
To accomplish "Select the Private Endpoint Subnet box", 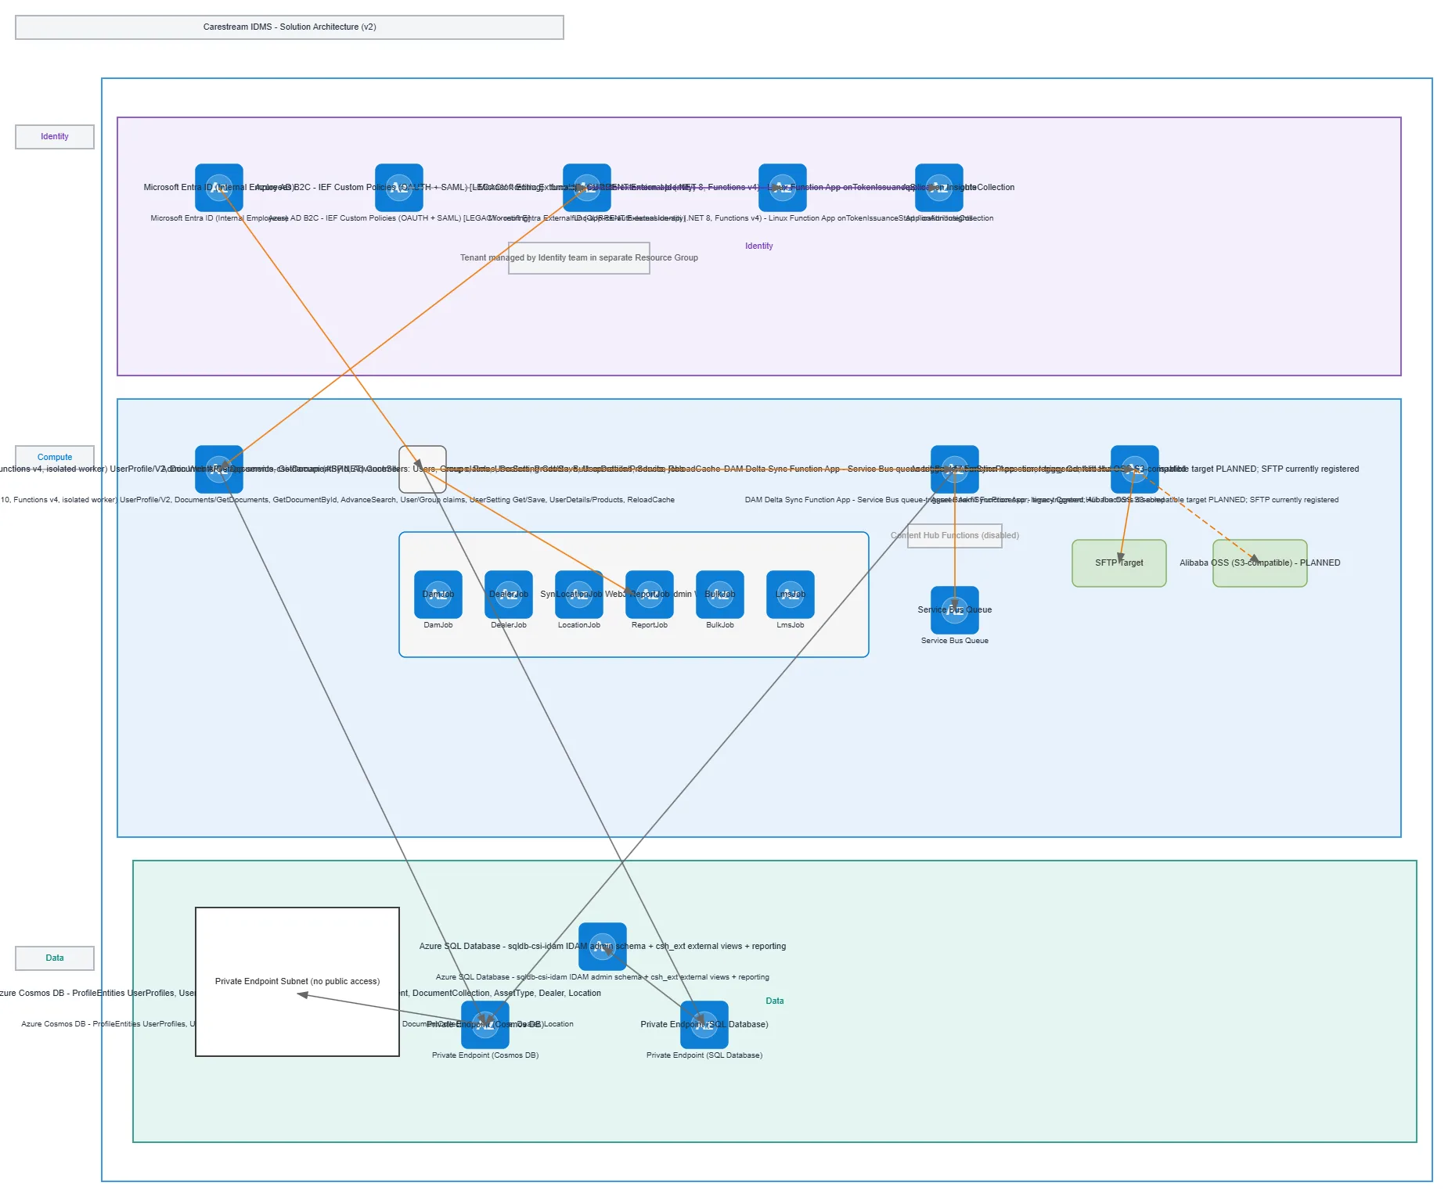I will (297, 982).
